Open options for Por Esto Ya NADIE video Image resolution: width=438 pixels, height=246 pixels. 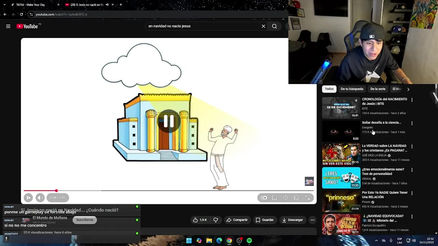coord(412,193)
